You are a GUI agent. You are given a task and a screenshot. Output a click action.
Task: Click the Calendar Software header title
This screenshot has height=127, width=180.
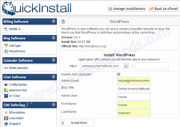point(18,60)
